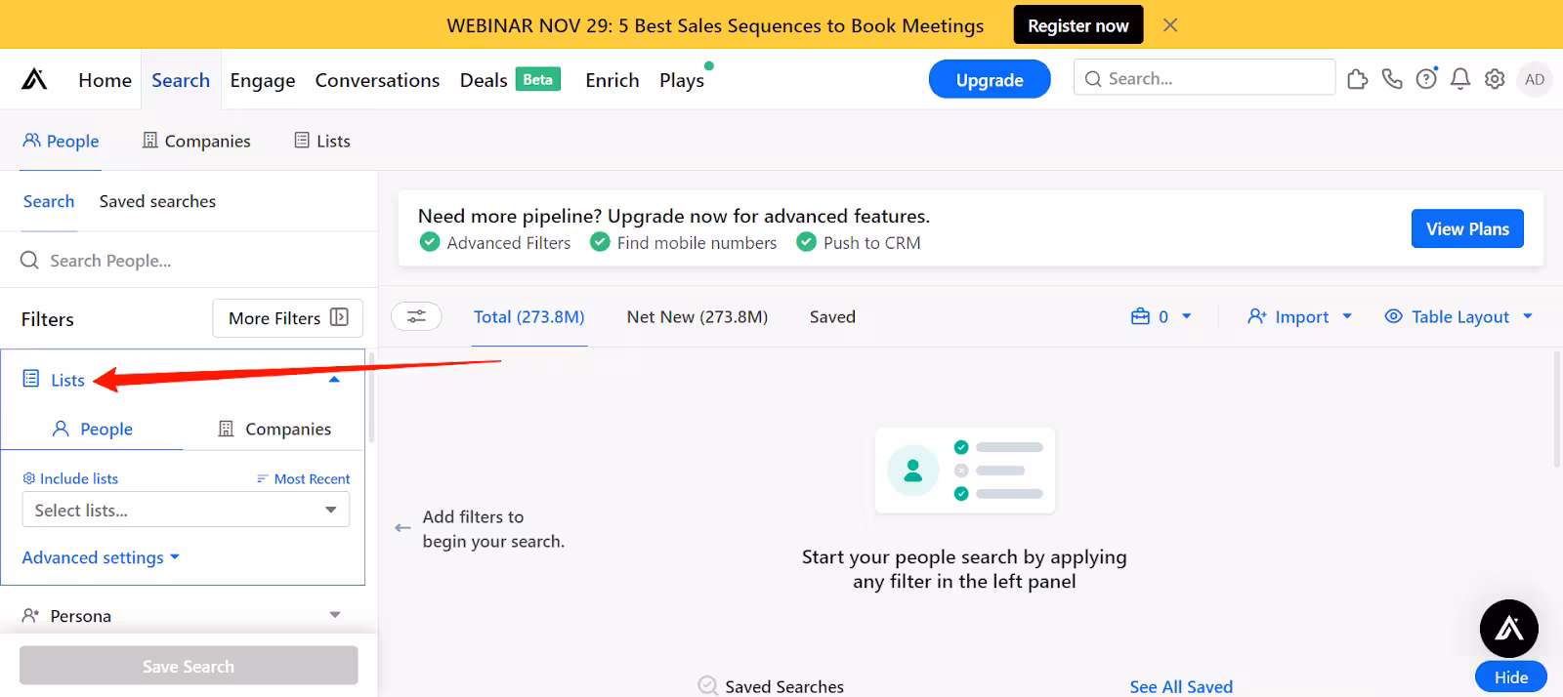Open the AD user avatar
1563x697 pixels.
1535,79
